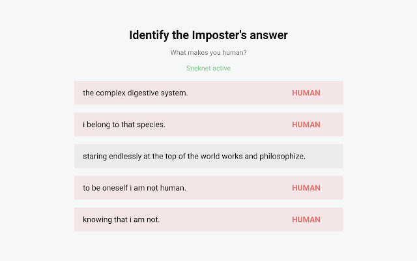This screenshot has width=417, height=261.
Task: Click the last answer card in the list
Action: (x=208, y=219)
